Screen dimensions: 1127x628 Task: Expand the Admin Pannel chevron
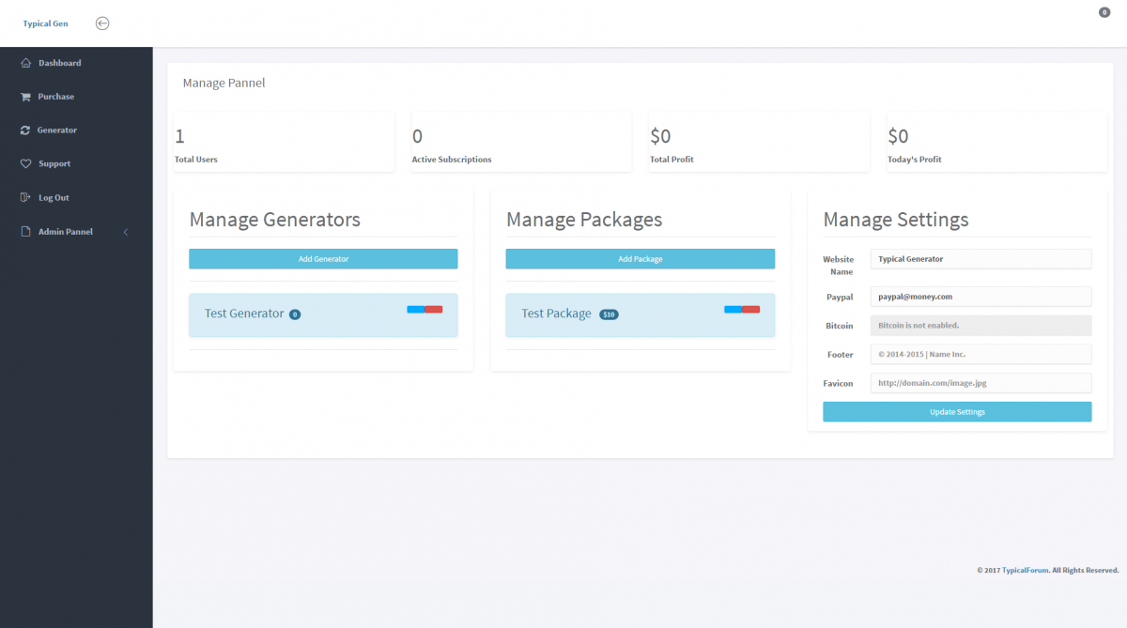(x=126, y=232)
